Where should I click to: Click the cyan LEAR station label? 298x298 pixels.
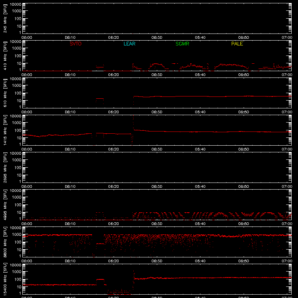pos(129,44)
